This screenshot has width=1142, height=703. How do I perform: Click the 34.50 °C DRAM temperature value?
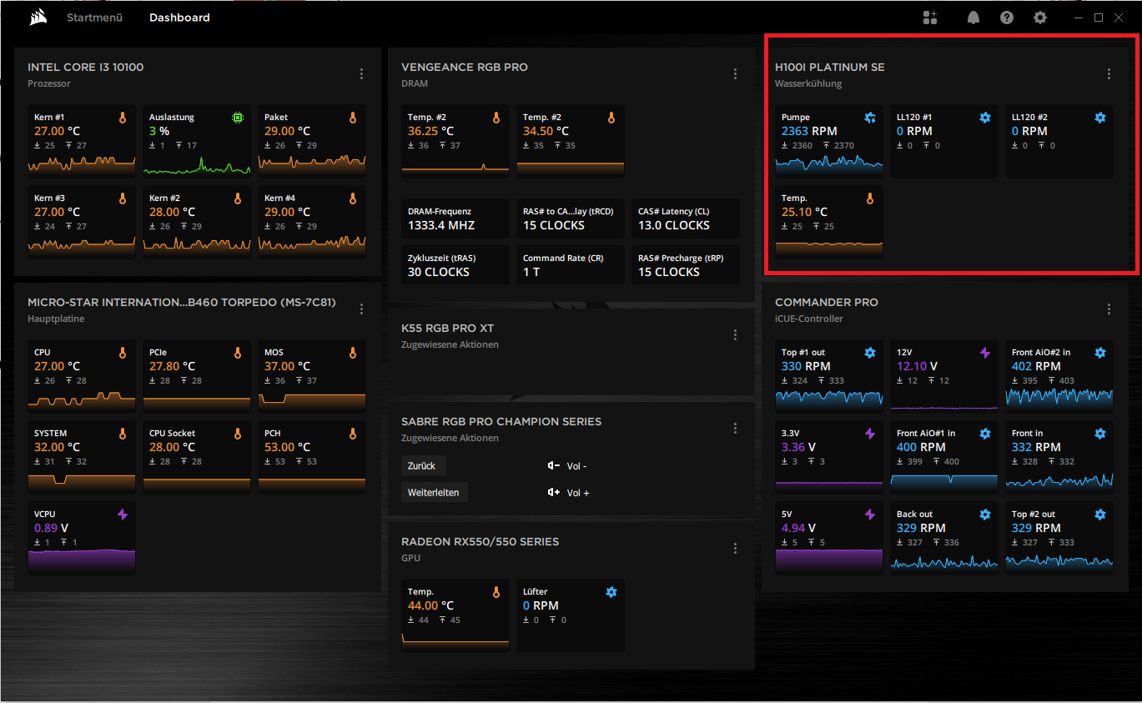[x=546, y=131]
